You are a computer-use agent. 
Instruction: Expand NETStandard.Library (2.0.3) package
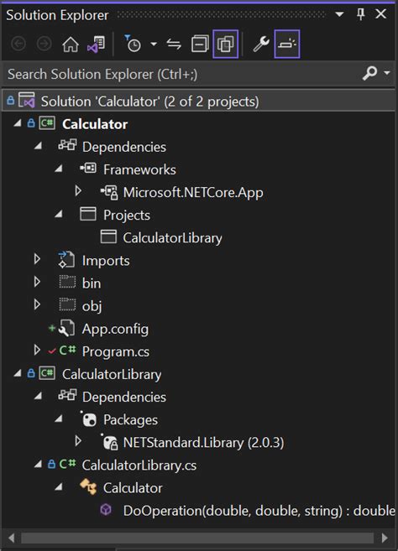coord(78,441)
